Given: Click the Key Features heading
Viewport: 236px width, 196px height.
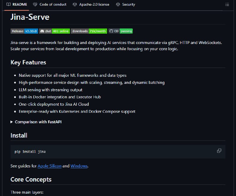Looking at the screenshot, I should pyautogui.click(x=28, y=62).
